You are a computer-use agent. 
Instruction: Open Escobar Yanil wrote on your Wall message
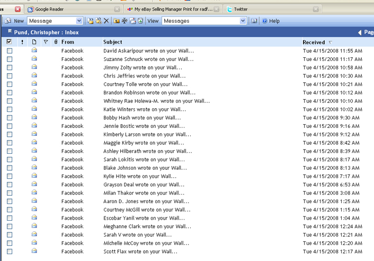pos(144,218)
